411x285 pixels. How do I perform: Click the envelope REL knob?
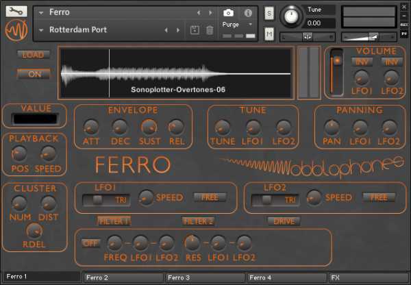(x=176, y=127)
